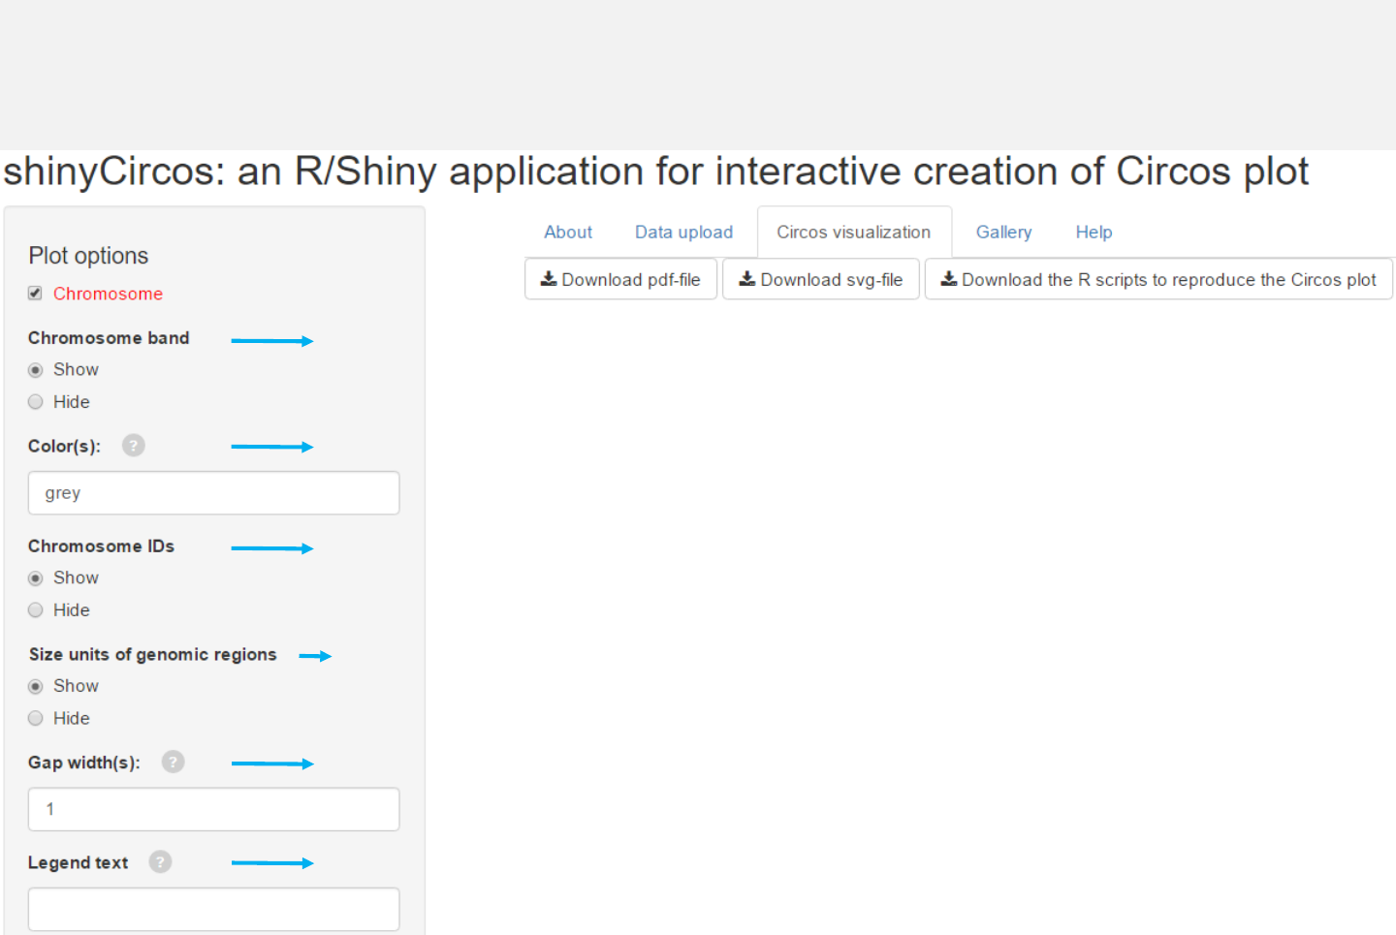1396x935 pixels.
Task: Click the Color(s) input field containing grey
Action: 213,493
